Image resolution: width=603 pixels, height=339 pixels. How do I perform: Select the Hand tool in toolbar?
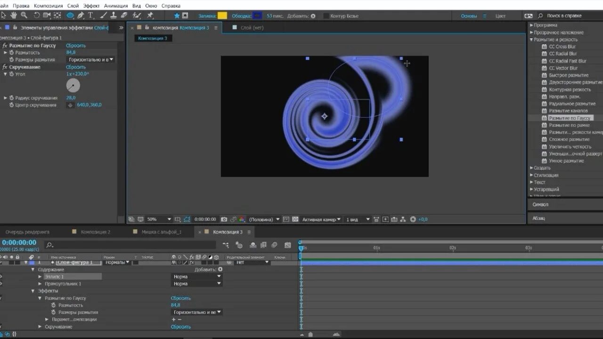14,16
